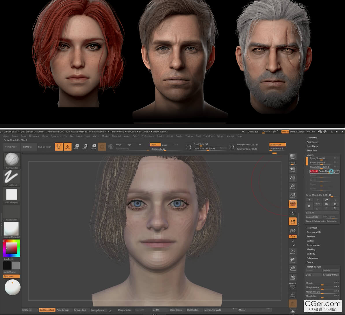The image size is (345, 315).
Task: Click the L.Sym local symmetry button
Action: [x=293, y=230]
